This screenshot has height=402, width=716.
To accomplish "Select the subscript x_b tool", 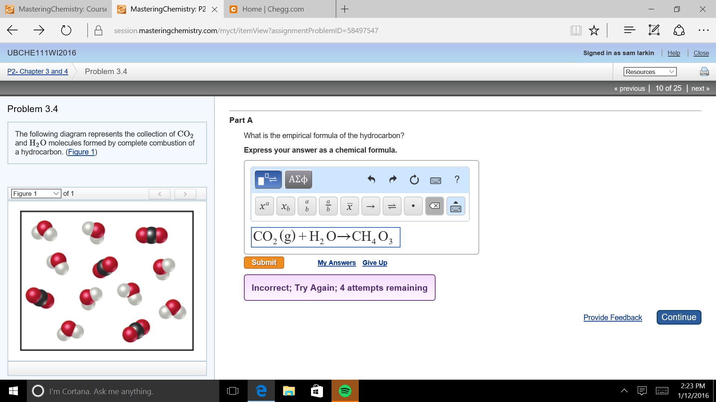I will [286, 206].
